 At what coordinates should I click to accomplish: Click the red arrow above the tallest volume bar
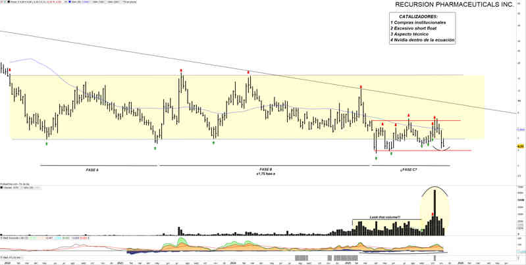pos(433,214)
